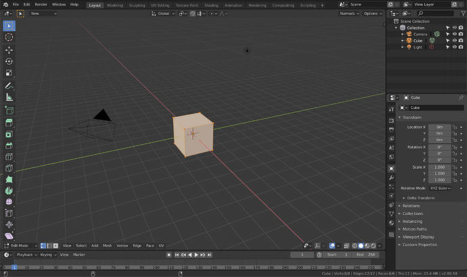
Task: Open the Mesh menu in viewport header
Action: tap(107, 246)
